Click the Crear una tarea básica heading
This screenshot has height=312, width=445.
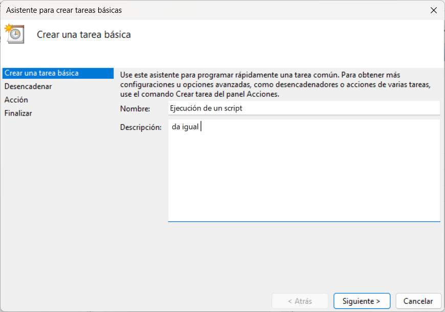82,35
